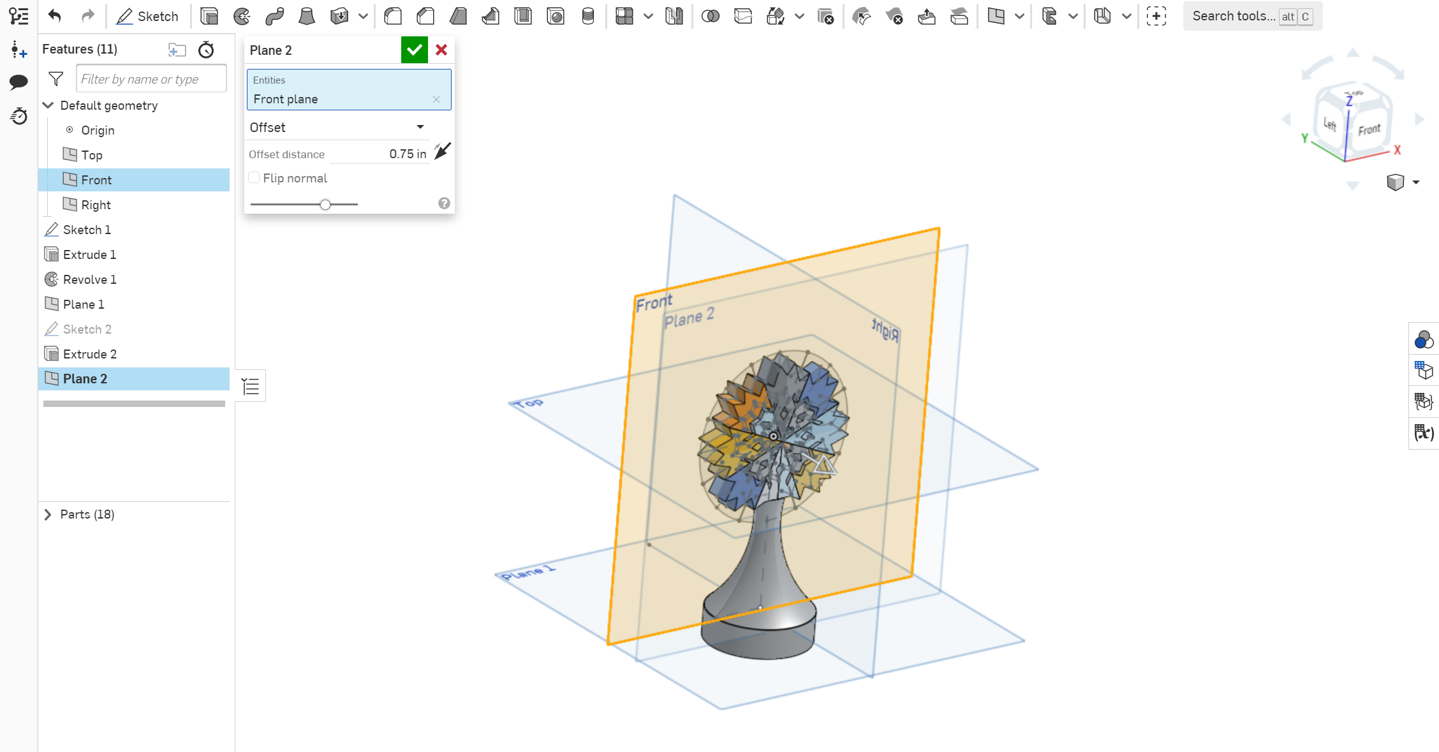Select the Sweep tool
Image resolution: width=1439 pixels, height=752 pixels.
(x=274, y=16)
